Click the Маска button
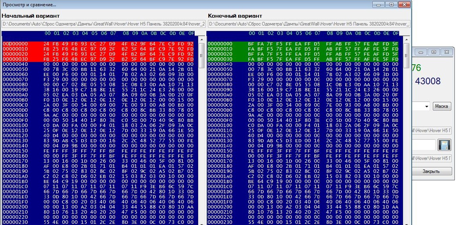 click(441, 106)
